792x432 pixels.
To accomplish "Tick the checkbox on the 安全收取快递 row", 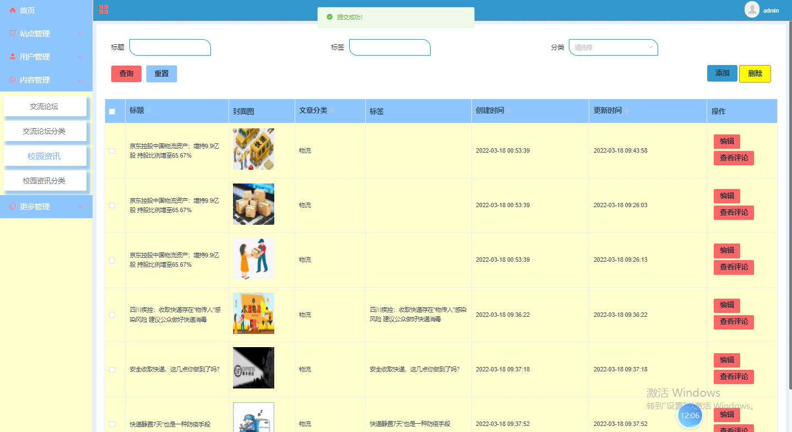I will click(x=112, y=370).
